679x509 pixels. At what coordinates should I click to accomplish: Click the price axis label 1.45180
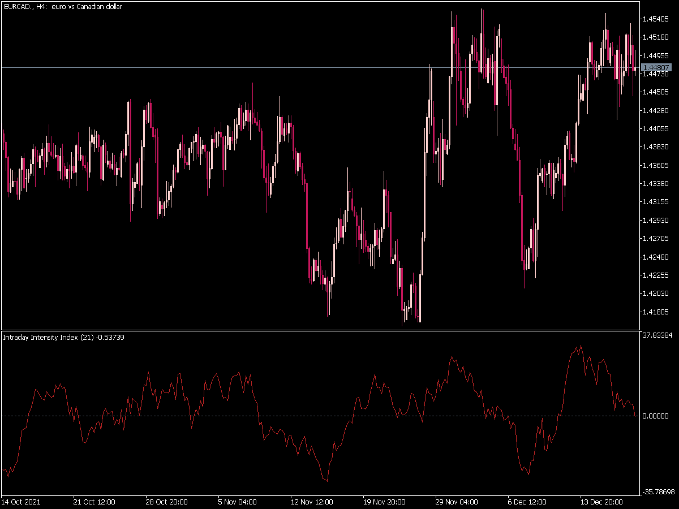coord(655,37)
